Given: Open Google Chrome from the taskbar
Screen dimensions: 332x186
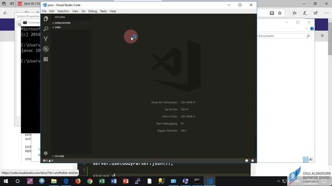Looking at the screenshot, I should coord(90,181).
